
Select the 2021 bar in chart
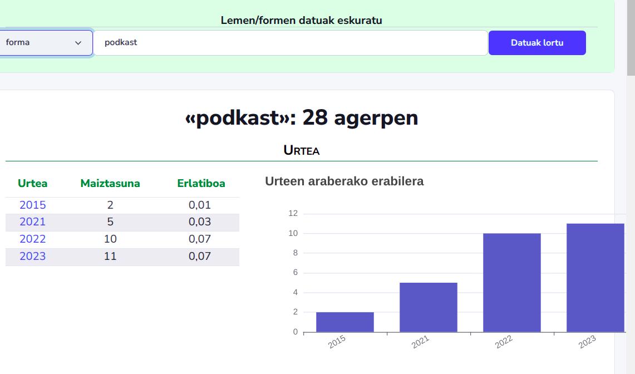click(x=428, y=308)
